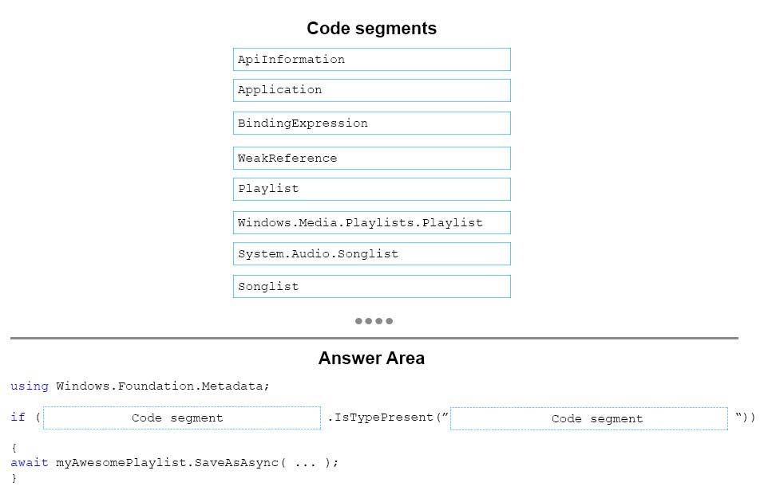Click myAwesomePlaylist.SaveAsAsync call text

click(168, 463)
